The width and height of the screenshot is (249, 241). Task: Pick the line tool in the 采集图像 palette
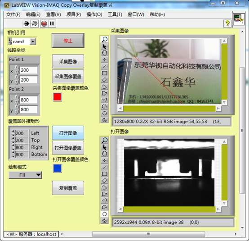[x=104, y=66]
